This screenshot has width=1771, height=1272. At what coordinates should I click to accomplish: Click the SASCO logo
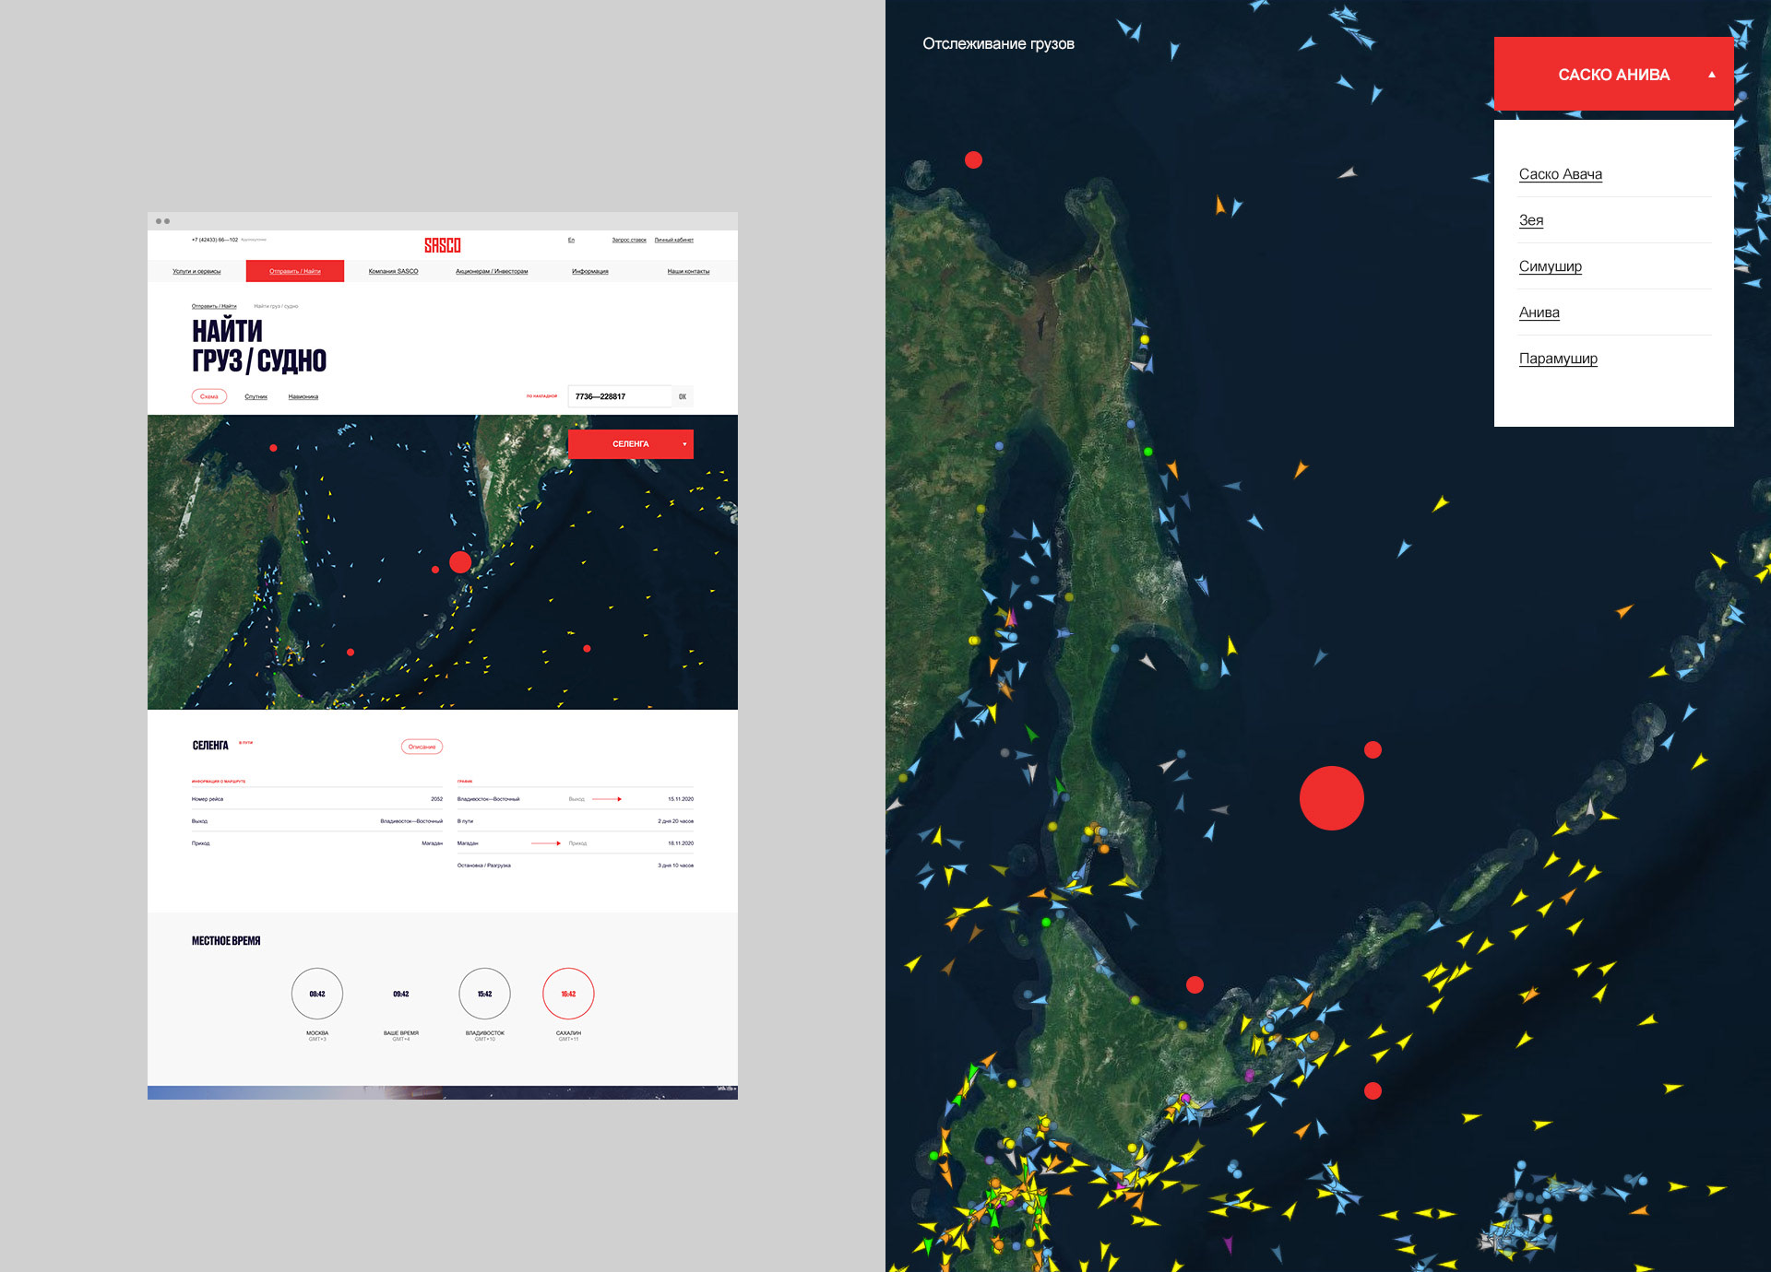[x=442, y=245]
